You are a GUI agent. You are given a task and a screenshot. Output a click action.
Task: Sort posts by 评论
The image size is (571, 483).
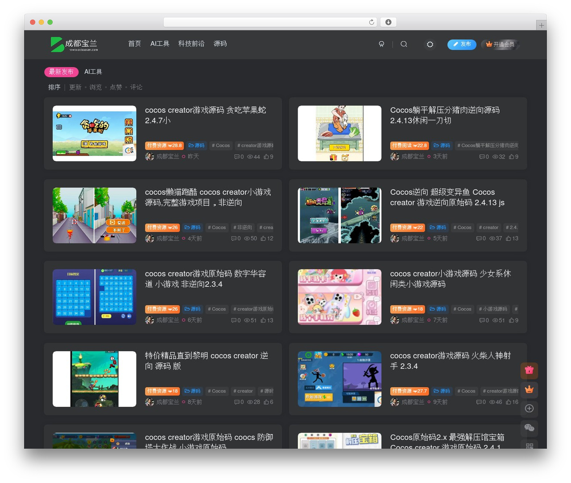pos(136,87)
